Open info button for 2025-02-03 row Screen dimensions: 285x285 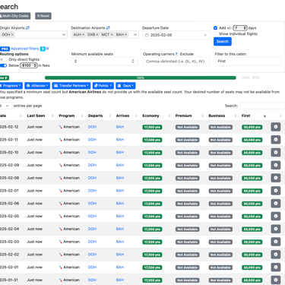[276, 242]
